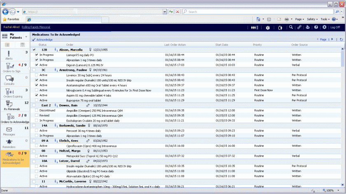346x194 pixels.
Task: Open the browser Page menu dropdown
Action: pyautogui.click(x=299, y=19)
